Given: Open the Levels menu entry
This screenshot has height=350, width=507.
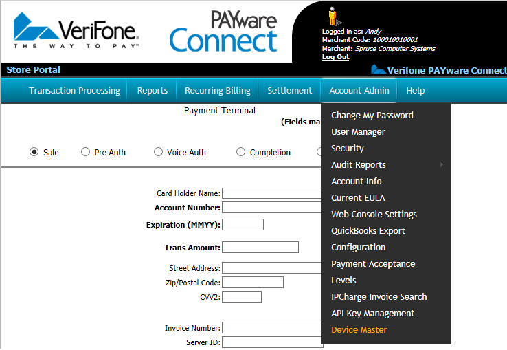Looking at the screenshot, I should (343, 281).
